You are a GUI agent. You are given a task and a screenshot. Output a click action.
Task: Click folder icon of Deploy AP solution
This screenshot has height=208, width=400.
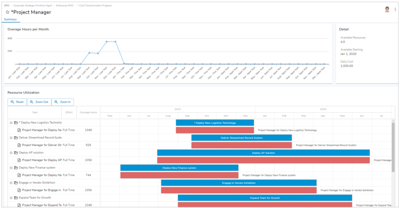point(16,153)
